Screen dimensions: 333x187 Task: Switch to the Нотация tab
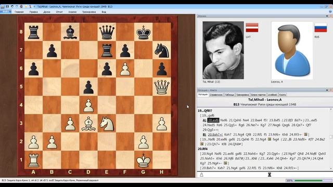[x=203, y=95]
